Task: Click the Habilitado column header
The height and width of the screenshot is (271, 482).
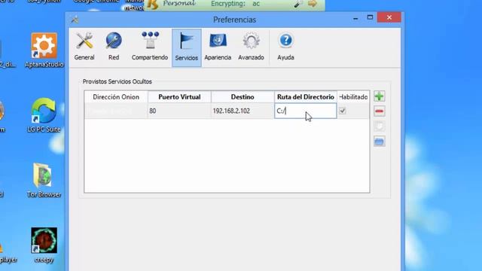Action: [x=353, y=97]
